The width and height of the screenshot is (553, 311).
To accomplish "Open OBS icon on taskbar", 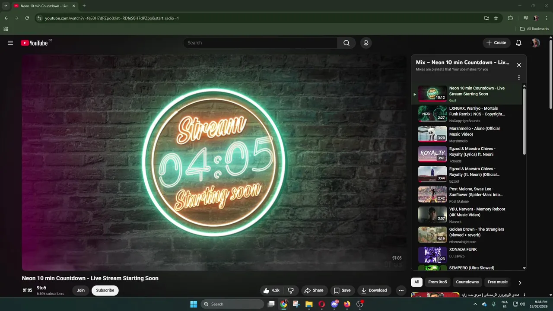I will pos(360,304).
